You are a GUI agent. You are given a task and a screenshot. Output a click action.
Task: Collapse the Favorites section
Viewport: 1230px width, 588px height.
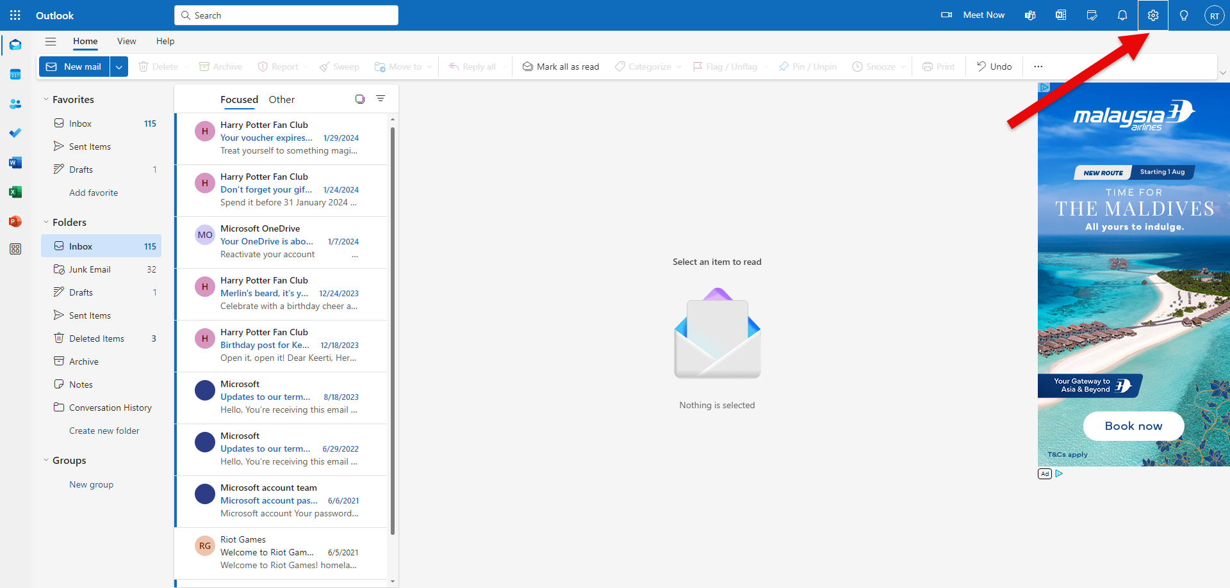(x=46, y=99)
